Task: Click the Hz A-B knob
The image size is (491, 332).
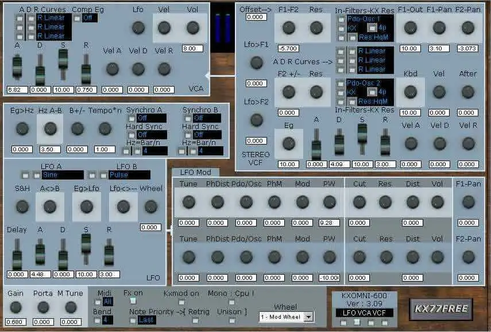Action: (50, 128)
